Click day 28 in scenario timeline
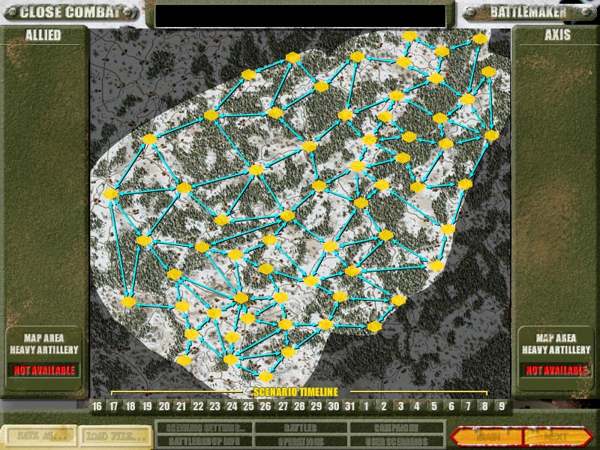Screen dimensions: 600x450 tap(299, 406)
